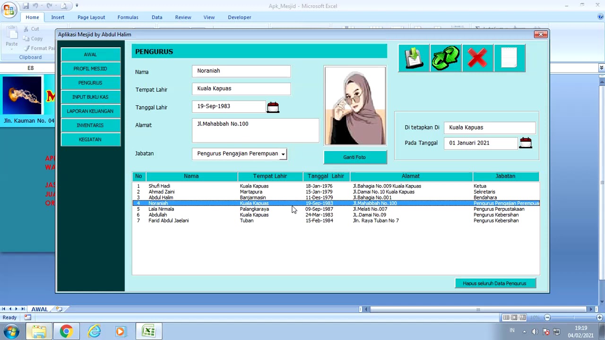Screen dimensions: 605x340
Task: Select the Shufi Hadi row in list
Action: [336, 186]
